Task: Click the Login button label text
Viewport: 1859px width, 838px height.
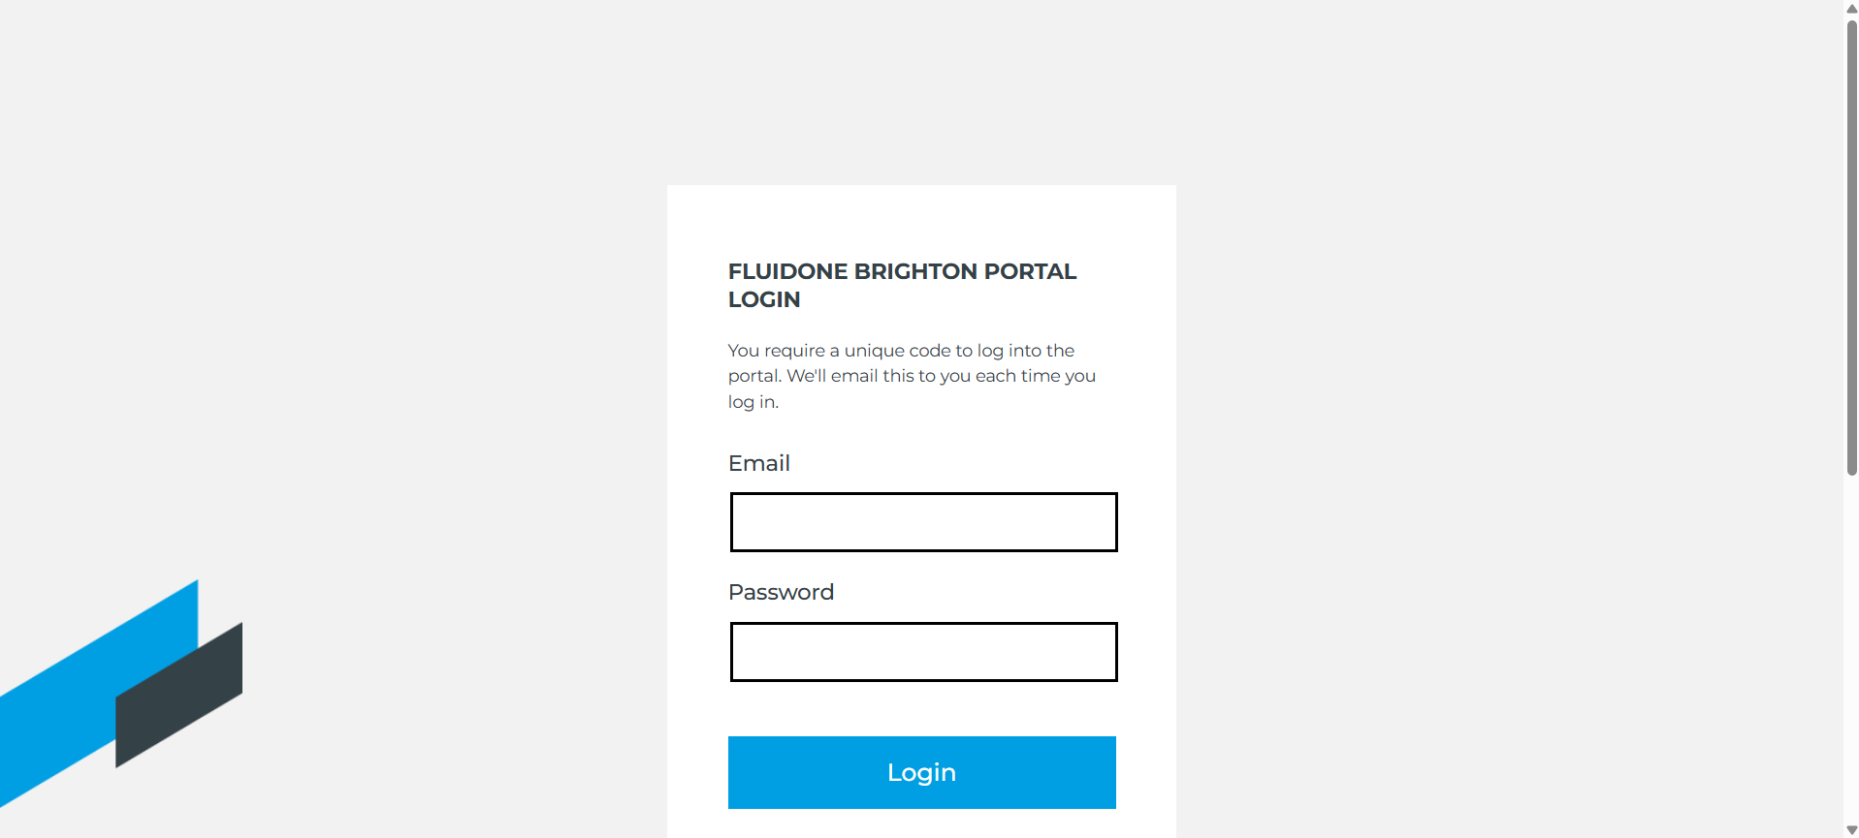Action: [921, 772]
